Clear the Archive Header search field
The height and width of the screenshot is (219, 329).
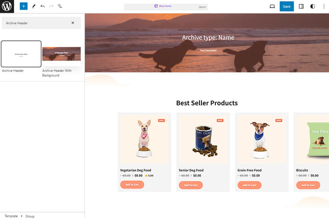tap(73, 23)
